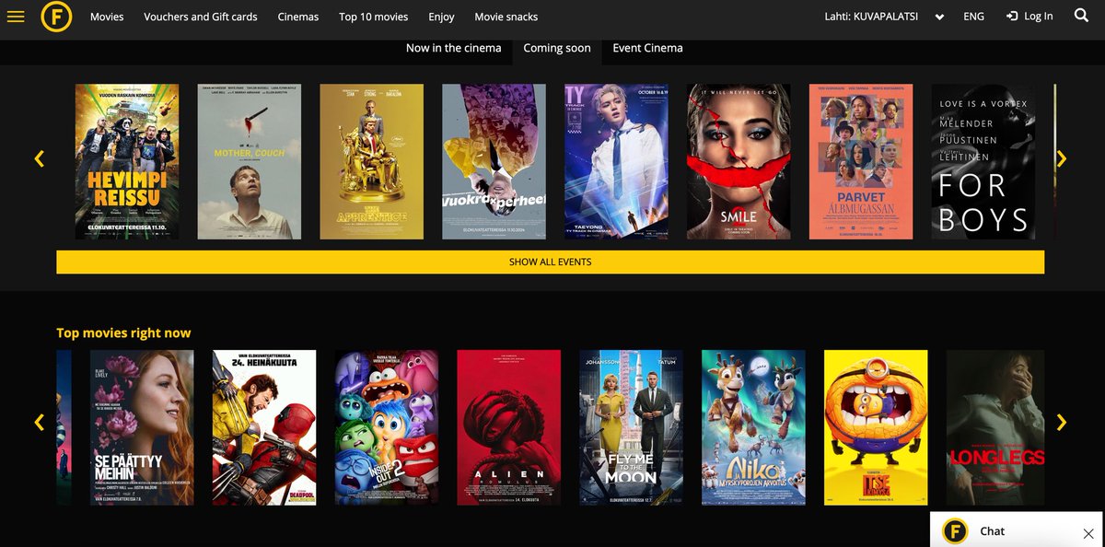Open the Movies menu

(x=107, y=17)
